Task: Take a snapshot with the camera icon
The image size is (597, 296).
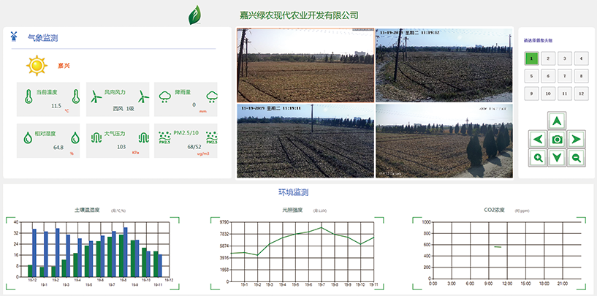Action: pos(557,139)
